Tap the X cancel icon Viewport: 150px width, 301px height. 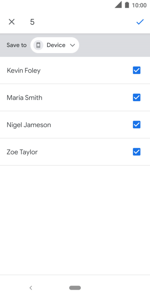click(12, 22)
